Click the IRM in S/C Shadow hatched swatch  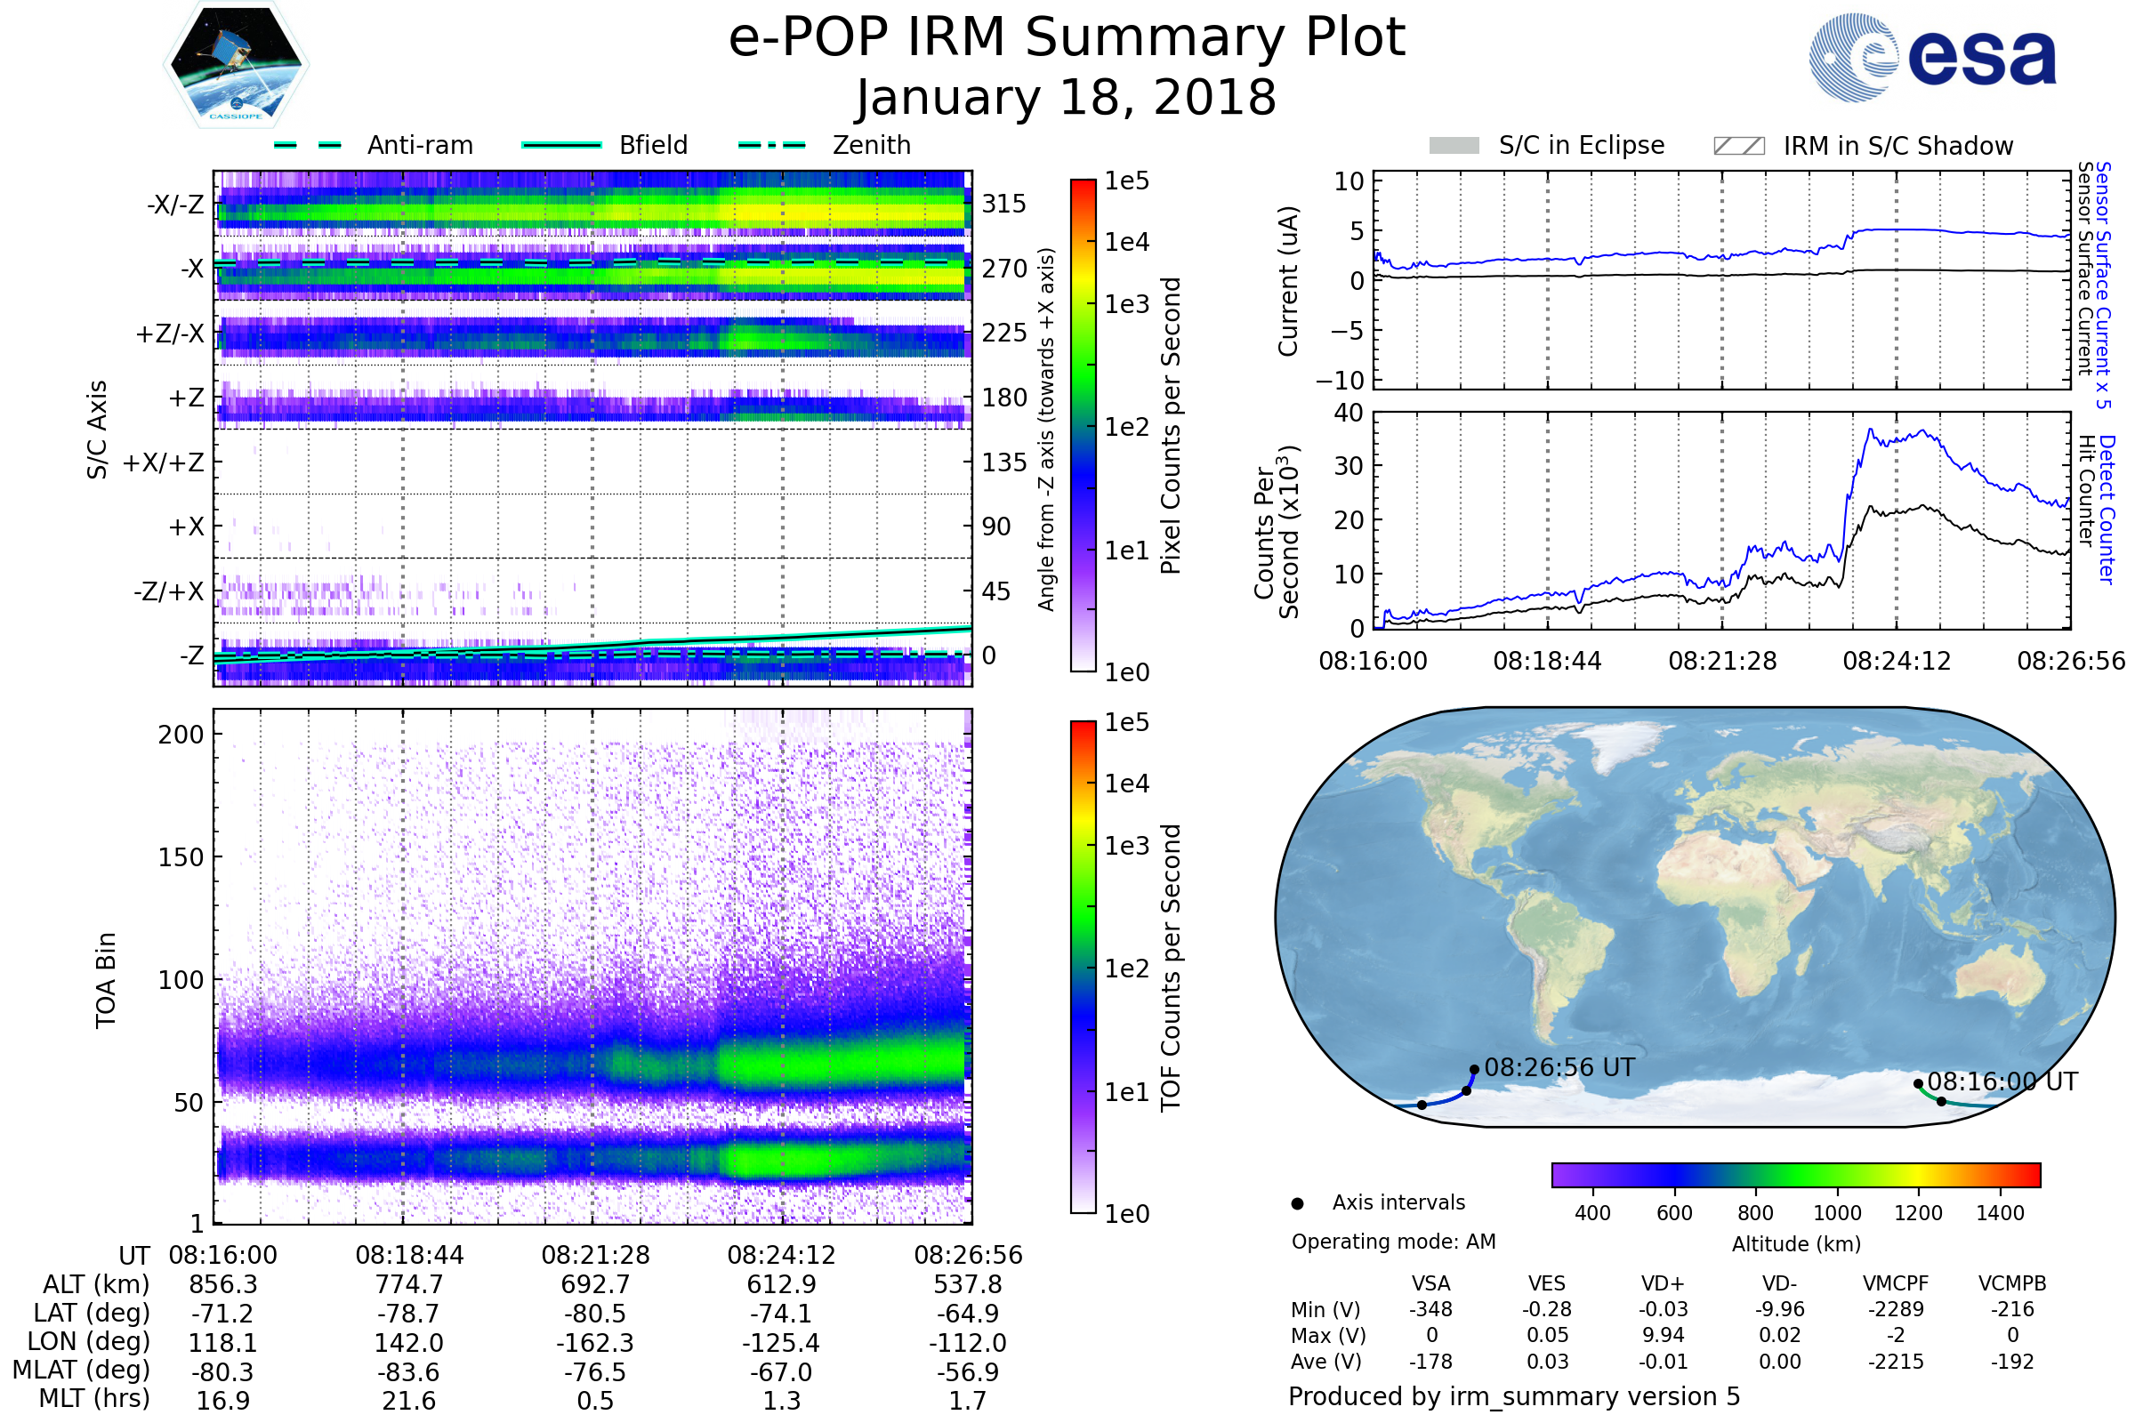(x=1738, y=146)
